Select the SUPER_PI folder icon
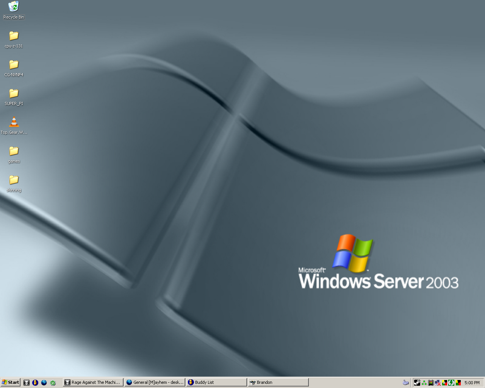The image size is (485, 388). click(x=14, y=97)
